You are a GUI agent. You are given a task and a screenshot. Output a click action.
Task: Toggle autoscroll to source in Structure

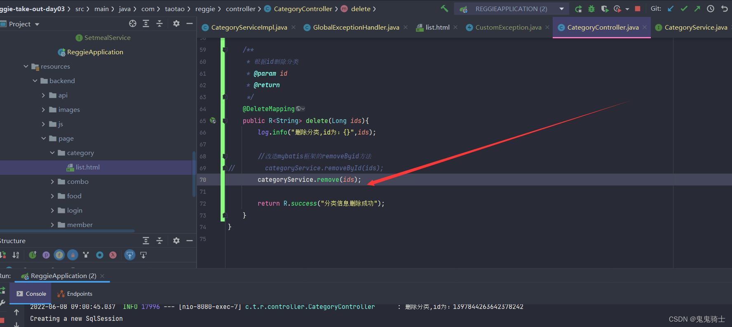pyautogui.click(x=130, y=255)
